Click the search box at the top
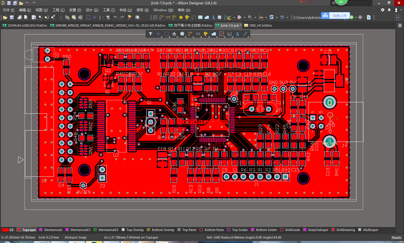404x243 pixels. pyautogui.click(x=351, y=3)
